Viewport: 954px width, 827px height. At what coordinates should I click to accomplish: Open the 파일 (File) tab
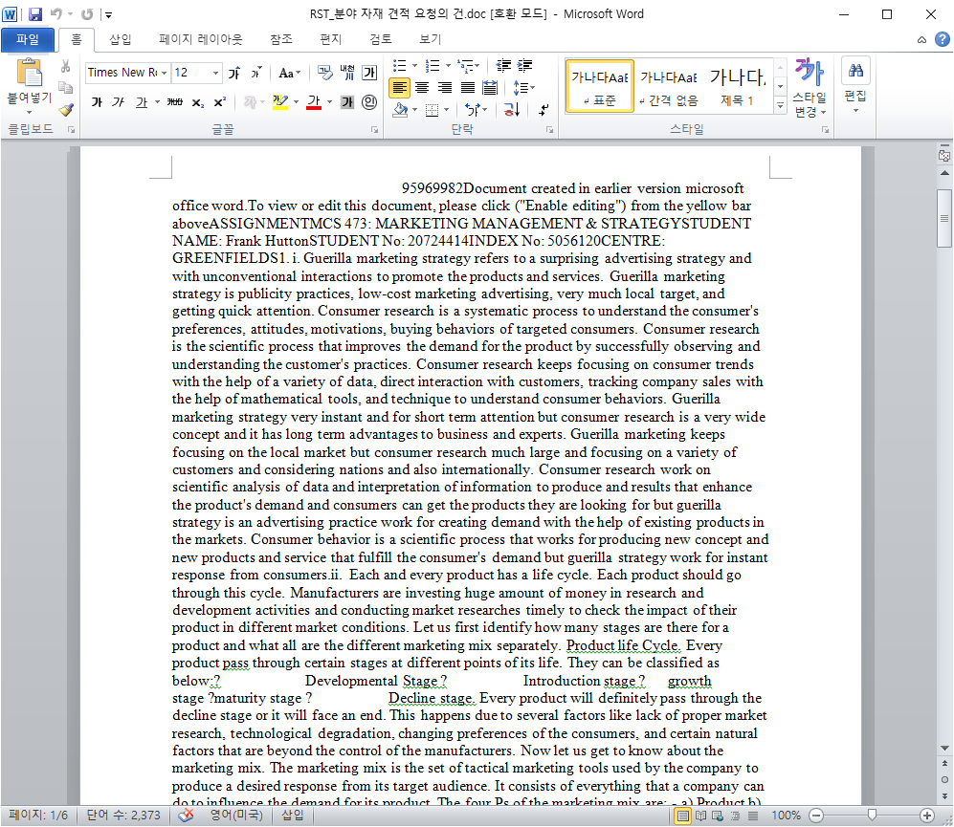click(28, 39)
